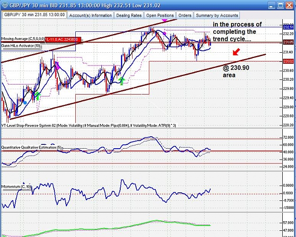
Task: Select VT-Level Stop-Reverse System 02 label
Action: click(89, 125)
